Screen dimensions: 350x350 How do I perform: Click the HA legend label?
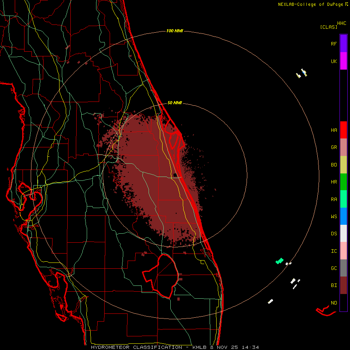(x=334, y=130)
